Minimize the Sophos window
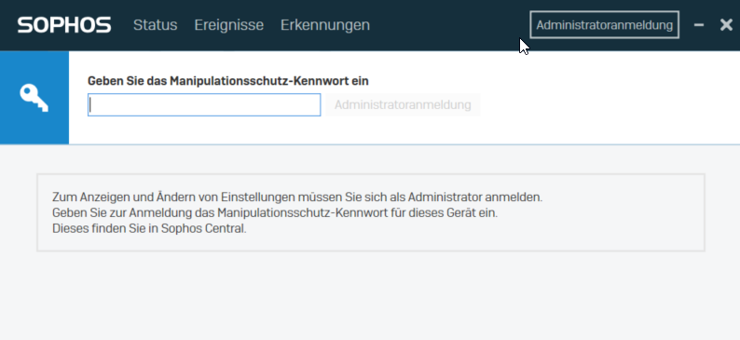This screenshot has width=740, height=340. 699,25
